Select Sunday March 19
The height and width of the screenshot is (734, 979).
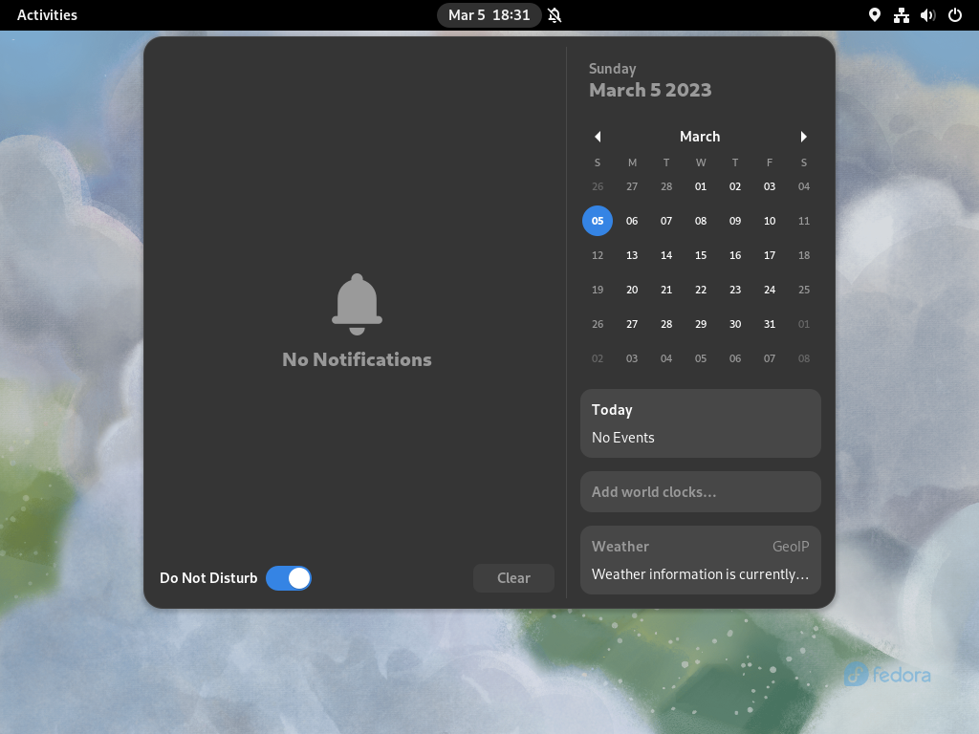tap(598, 290)
